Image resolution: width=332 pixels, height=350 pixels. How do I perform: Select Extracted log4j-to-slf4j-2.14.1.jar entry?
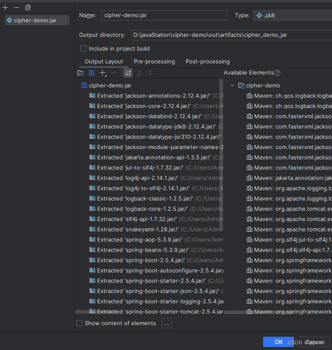[156, 188]
